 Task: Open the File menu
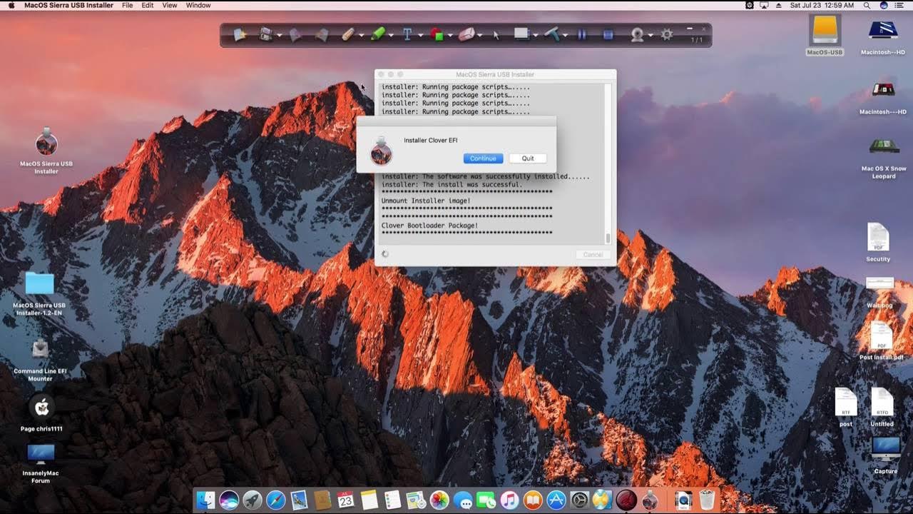pyautogui.click(x=127, y=5)
